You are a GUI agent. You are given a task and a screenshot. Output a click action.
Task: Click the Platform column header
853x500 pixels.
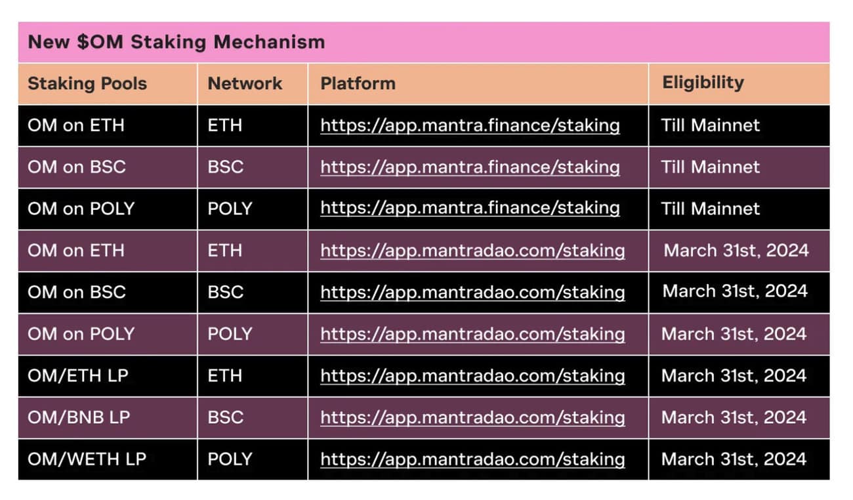[x=358, y=83]
